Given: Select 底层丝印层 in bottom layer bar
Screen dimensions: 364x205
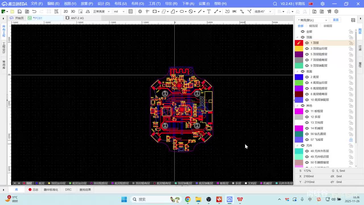Looking at the screenshot, I should pos(78,183).
